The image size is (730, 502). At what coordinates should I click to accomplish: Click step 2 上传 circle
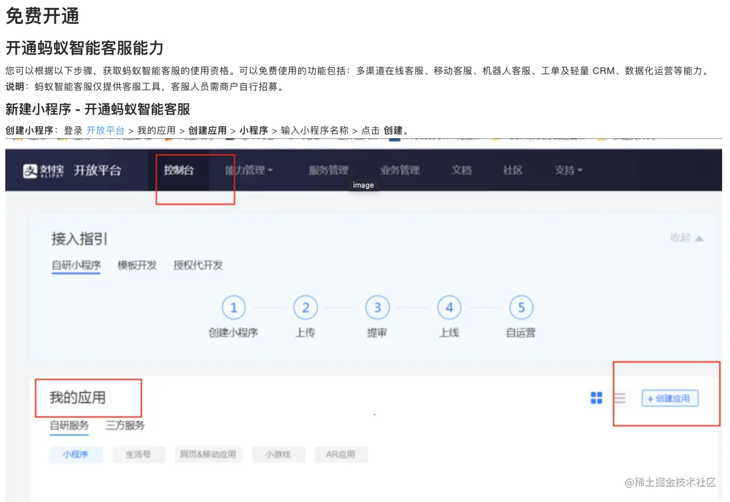click(x=306, y=308)
